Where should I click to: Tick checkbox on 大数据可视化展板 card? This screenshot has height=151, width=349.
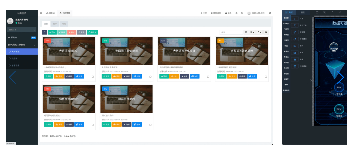(x=208, y=77)
